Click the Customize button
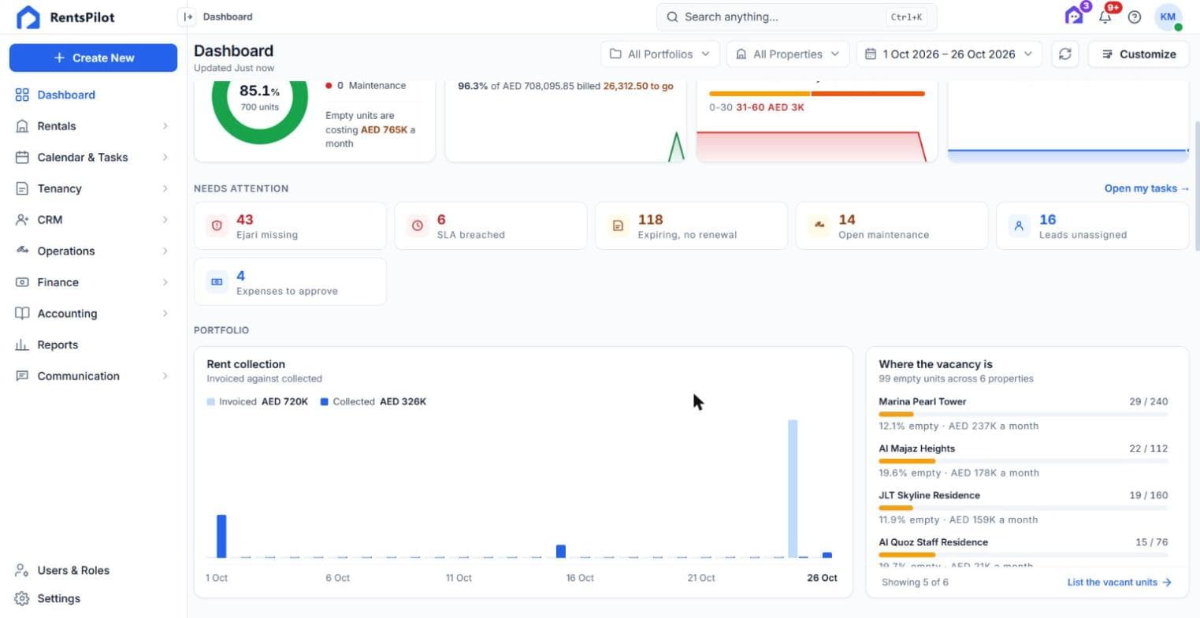Image resolution: width=1200 pixels, height=618 pixels. (1139, 54)
